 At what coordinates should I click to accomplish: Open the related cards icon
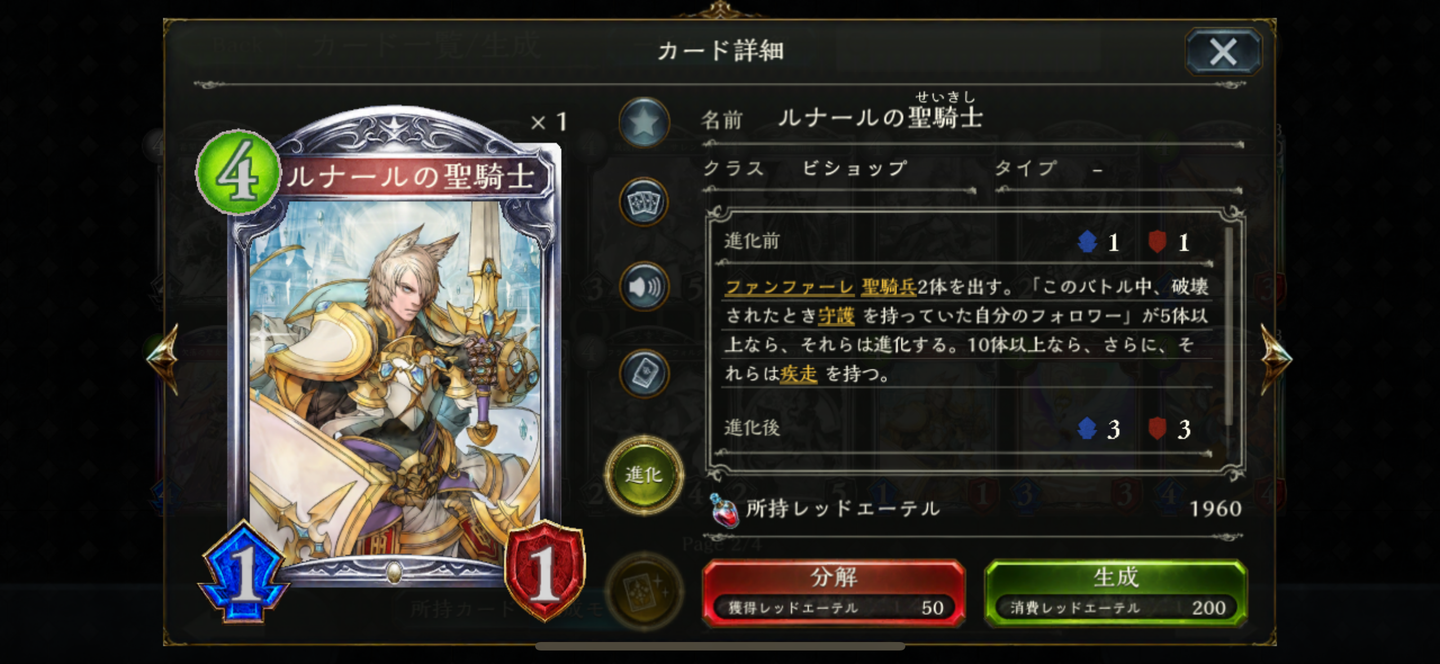[x=644, y=203]
